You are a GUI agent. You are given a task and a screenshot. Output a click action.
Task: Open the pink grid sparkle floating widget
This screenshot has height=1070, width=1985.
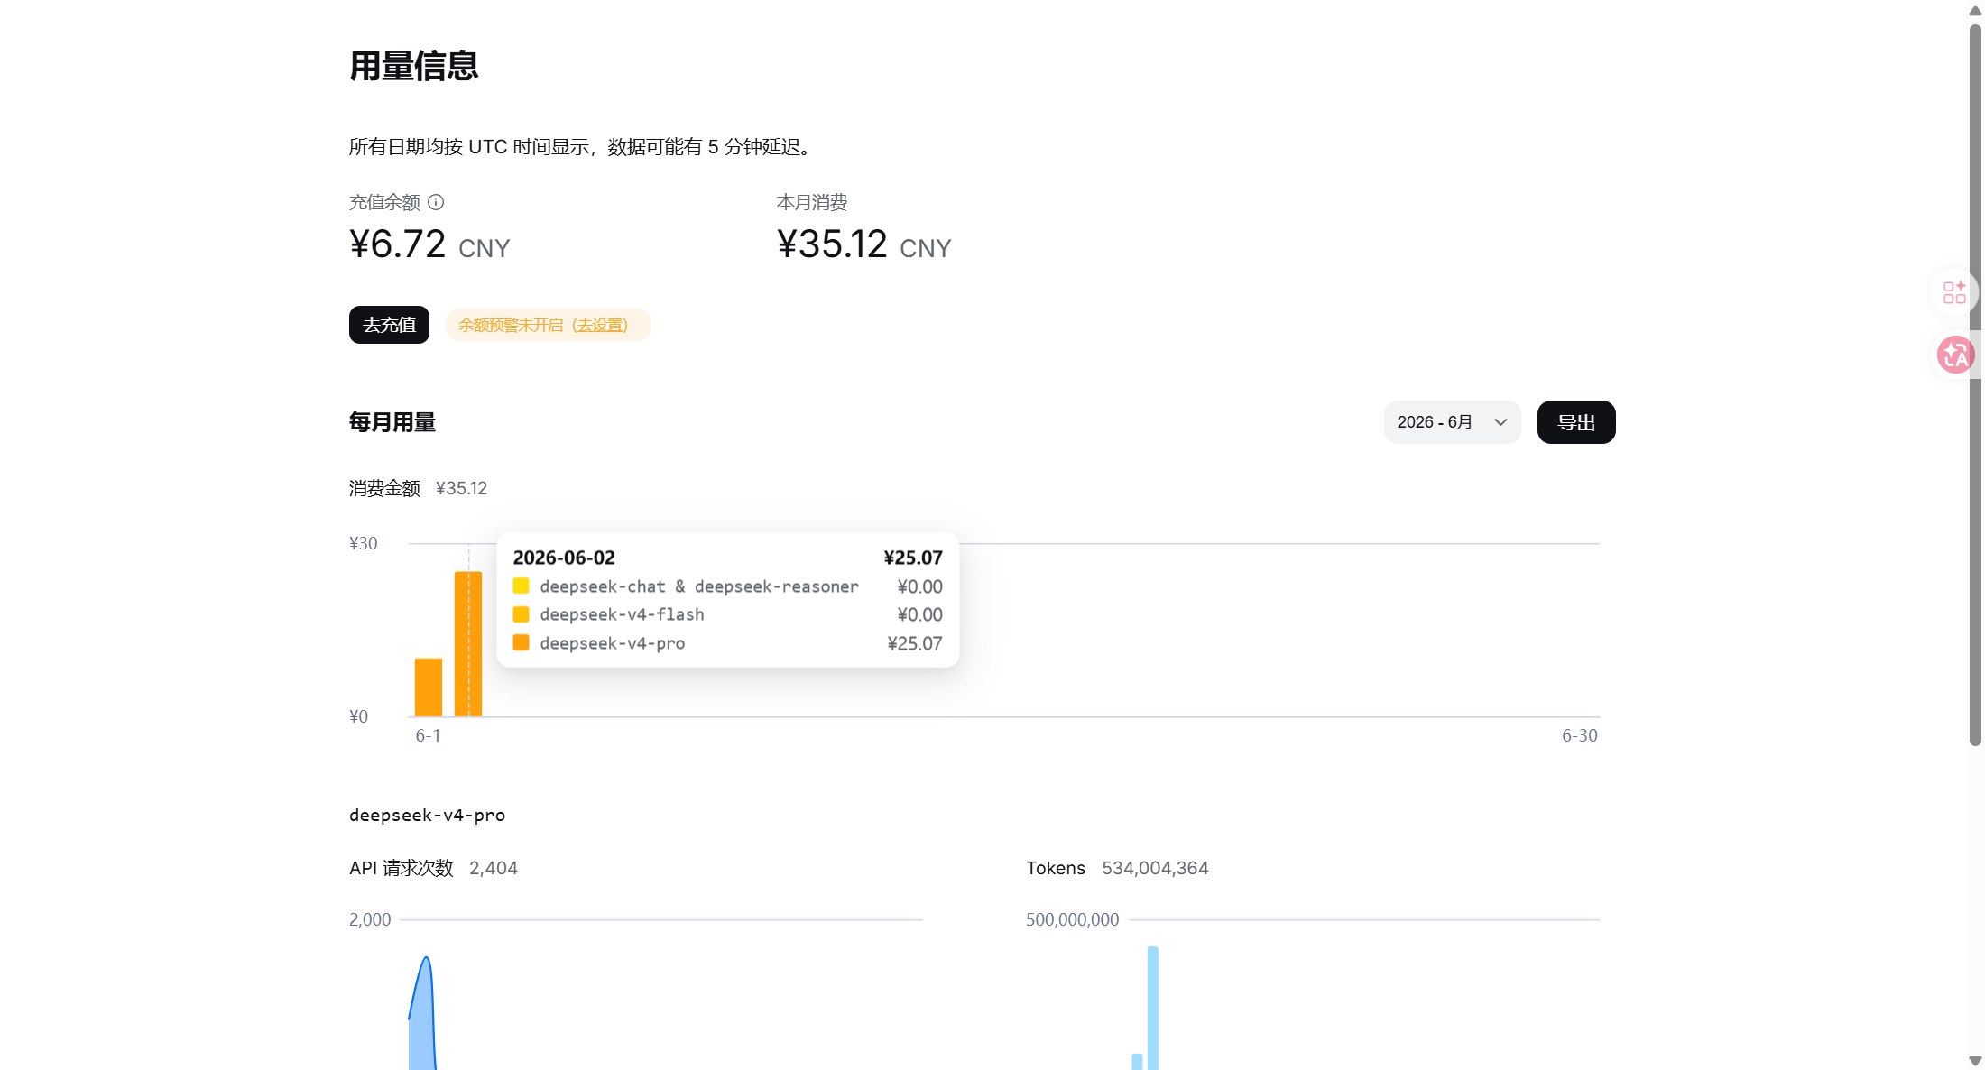click(1954, 292)
